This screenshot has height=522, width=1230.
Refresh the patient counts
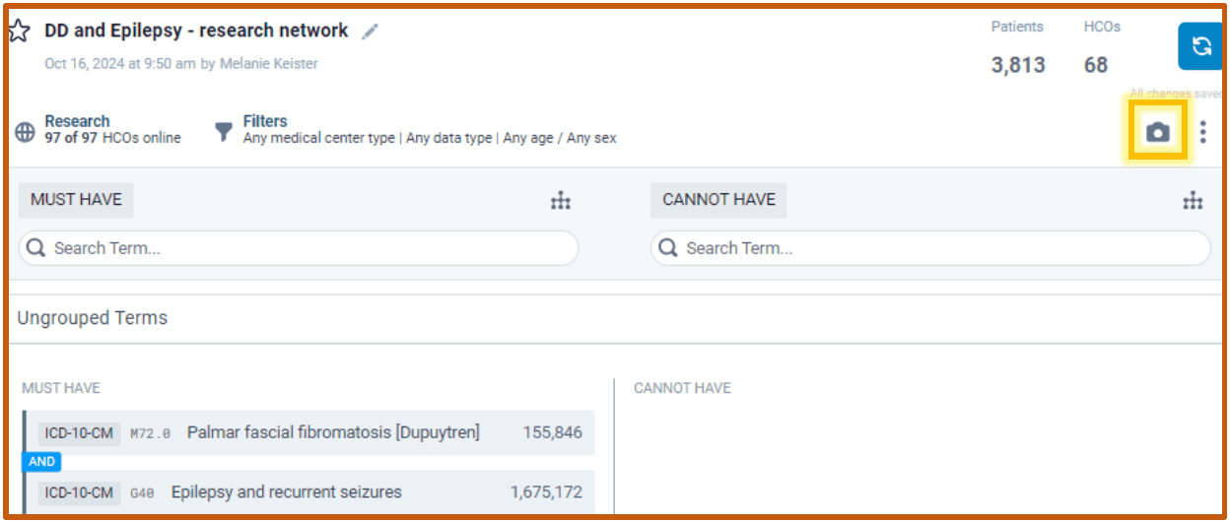1200,46
